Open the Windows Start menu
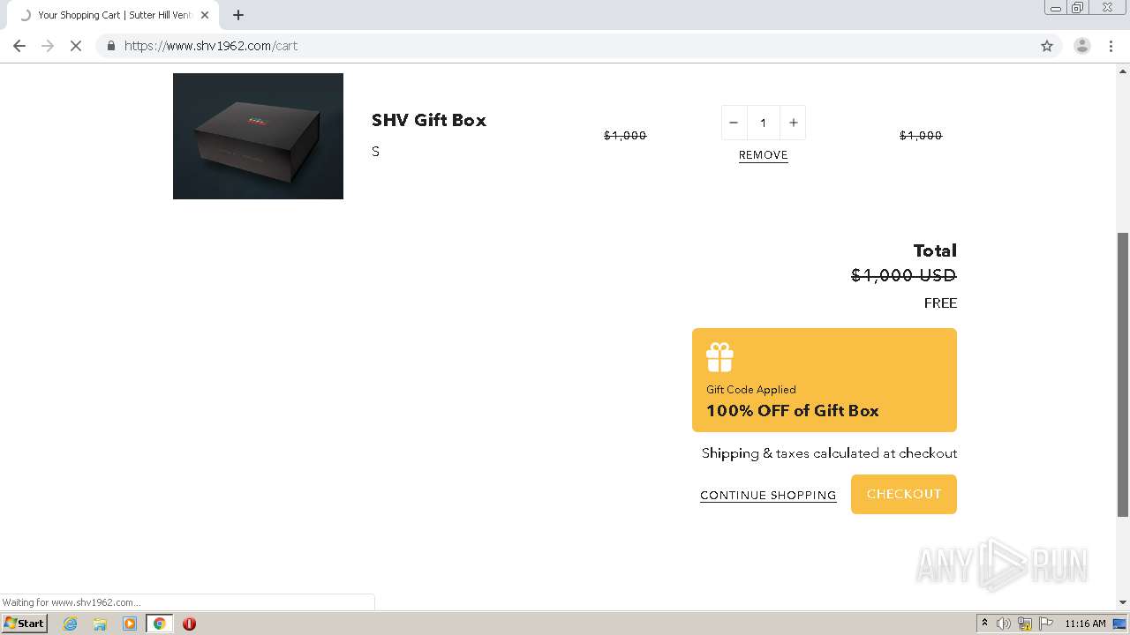This screenshot has width=1130, height=635. point(25,624)
